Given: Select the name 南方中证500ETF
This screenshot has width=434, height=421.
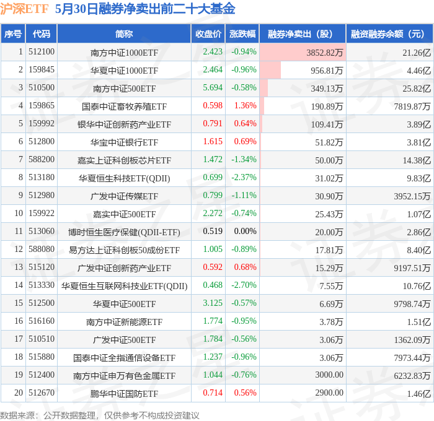Looking at the screenshot, I should click(x=124, y=89).
